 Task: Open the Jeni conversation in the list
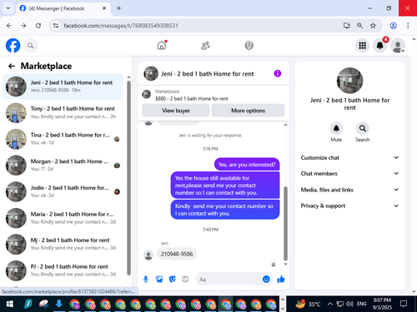[63, 87]
